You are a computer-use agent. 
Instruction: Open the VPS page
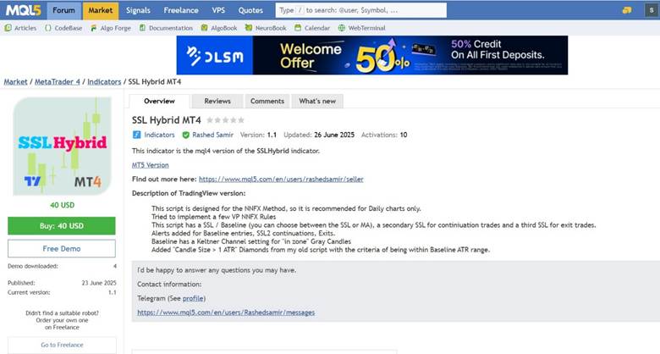[x=218, y=10]
